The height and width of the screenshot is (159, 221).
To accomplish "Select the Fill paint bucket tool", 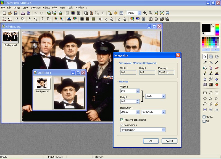I will point(205,68).
